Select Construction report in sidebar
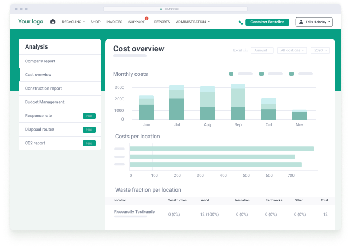The height and width of the screenshot is (249, 351). (x=60, y=88)
